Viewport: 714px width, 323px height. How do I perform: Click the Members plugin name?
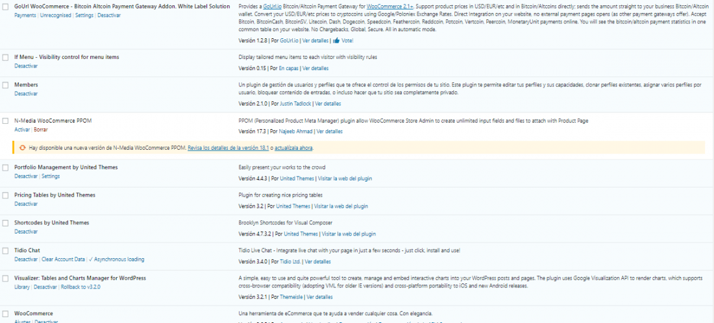click(26, 85)
